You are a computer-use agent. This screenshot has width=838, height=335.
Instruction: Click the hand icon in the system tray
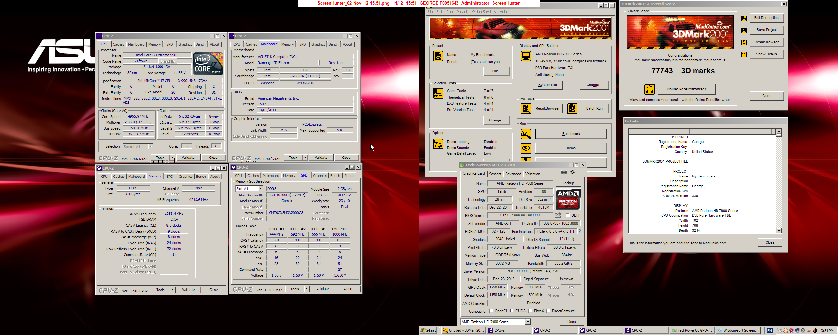tap(785, 330)
